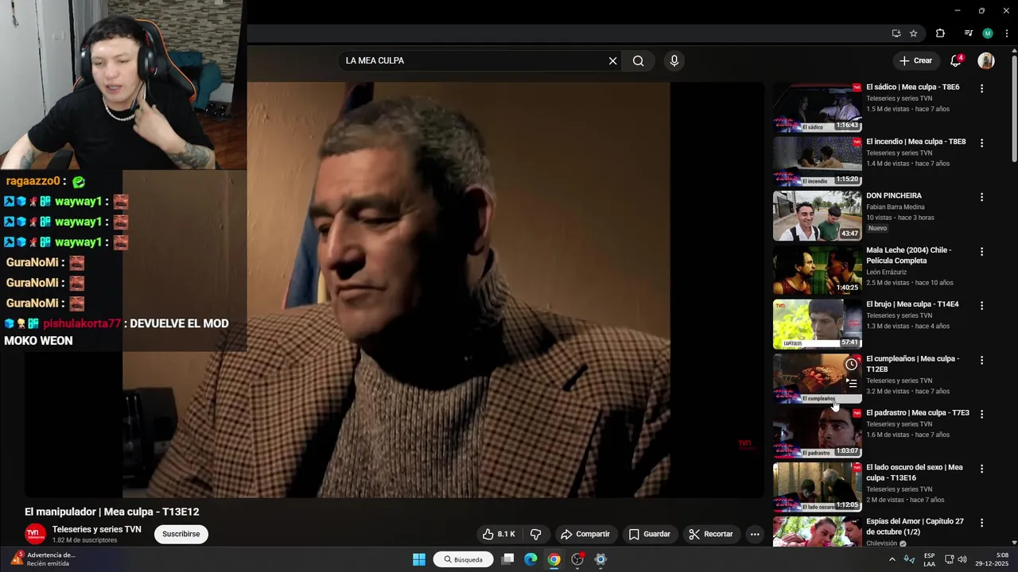Click the Crear button

click(915, 61)
